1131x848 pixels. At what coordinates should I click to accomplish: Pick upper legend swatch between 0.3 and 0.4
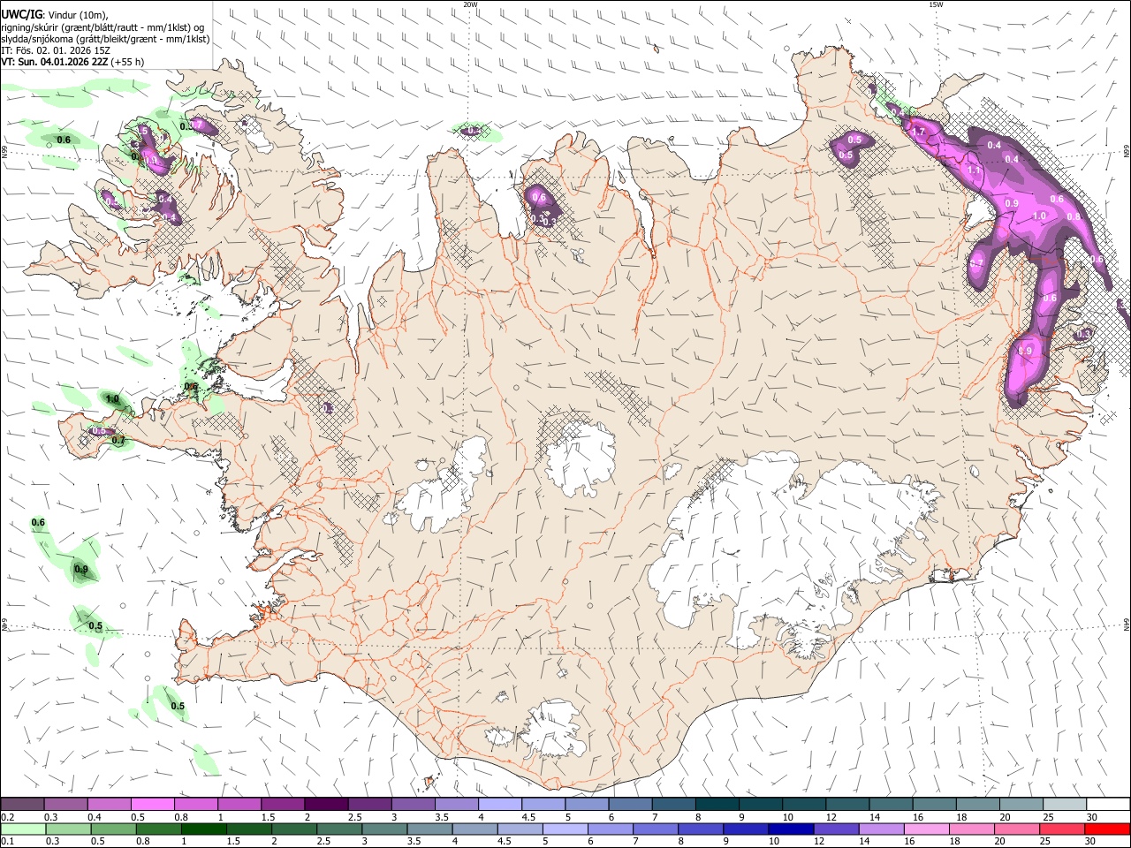click(65, 805)
